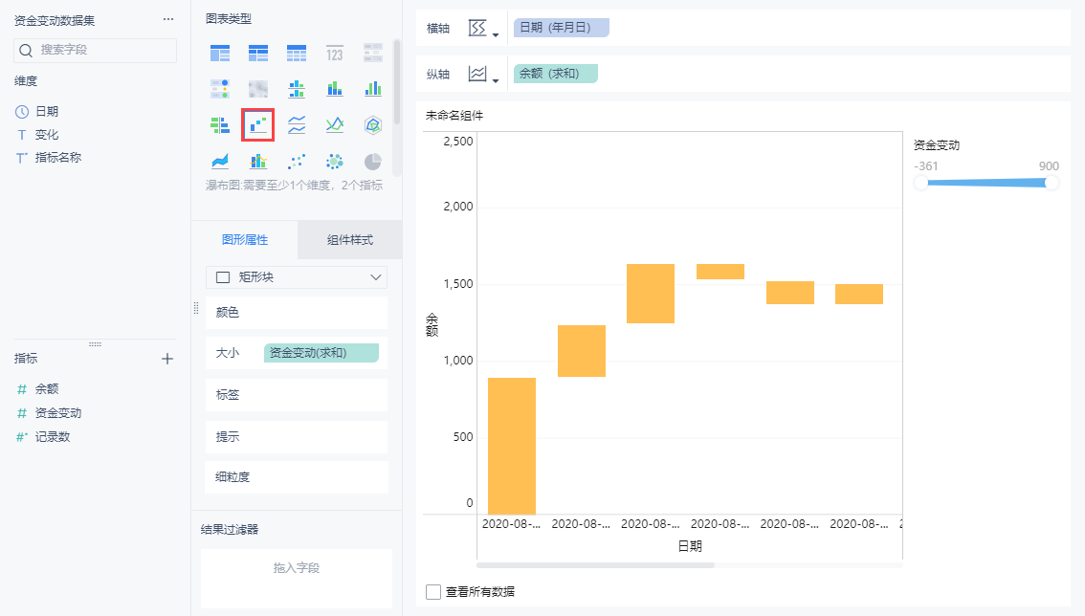The width and height of the screenshot is (1085, 616).
Task: Click the 拖入字段 filter drop area
Action: [x=297, y=578]
